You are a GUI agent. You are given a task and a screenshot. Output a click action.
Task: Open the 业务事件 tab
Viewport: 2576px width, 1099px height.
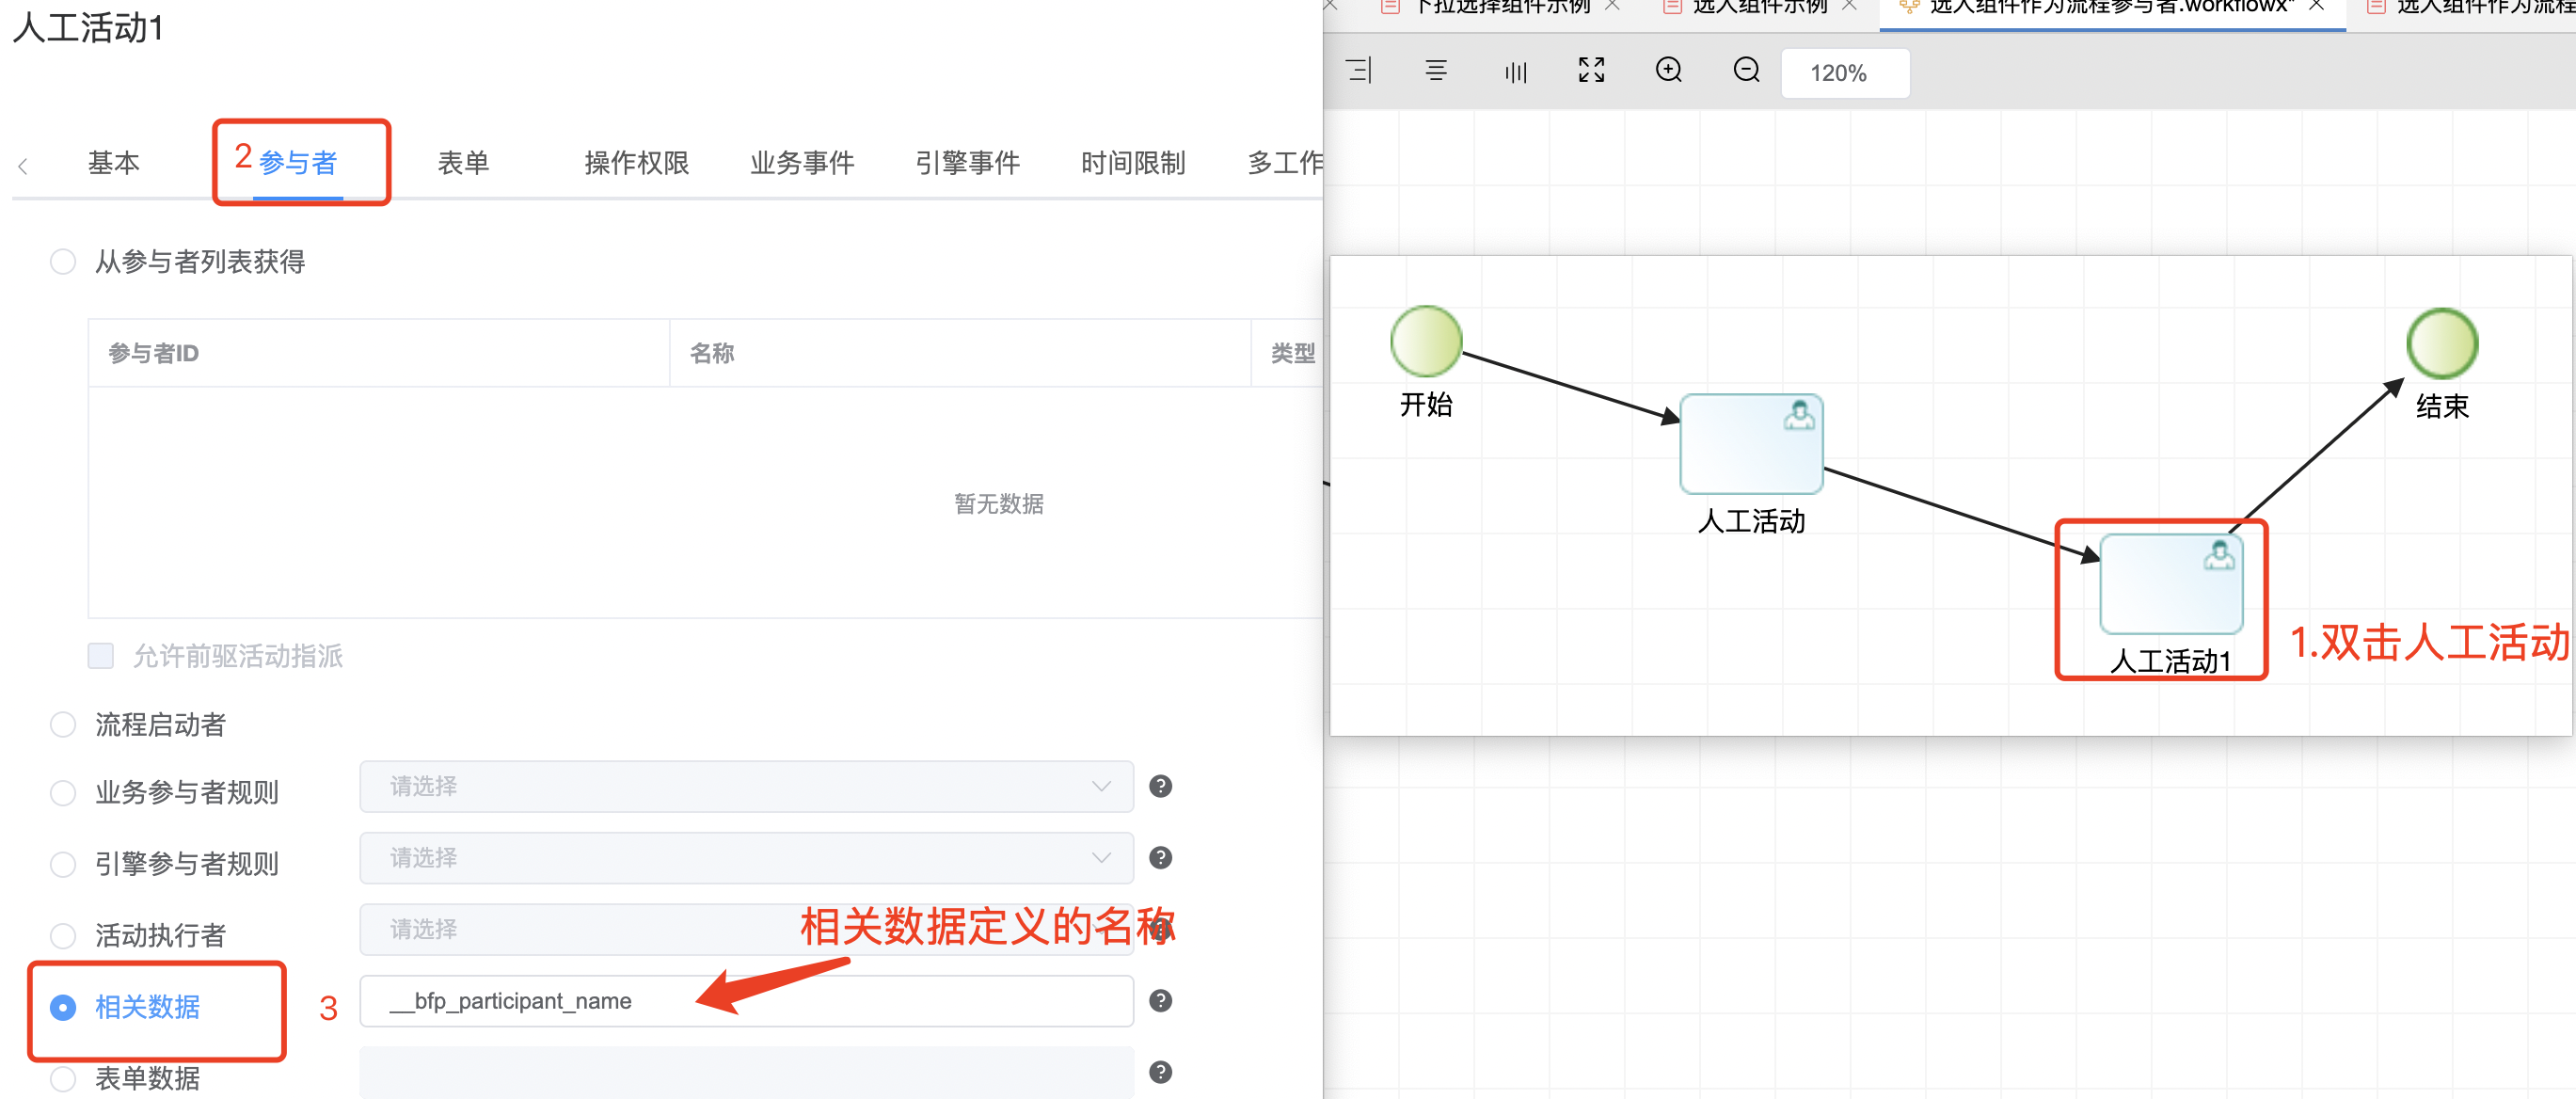802,163
